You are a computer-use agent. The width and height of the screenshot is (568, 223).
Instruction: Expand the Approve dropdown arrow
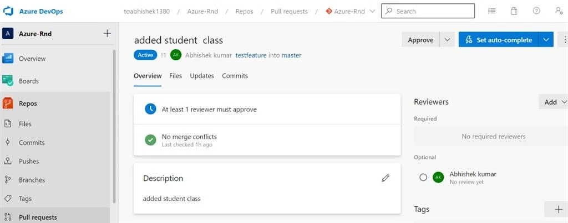pos(448,40)
